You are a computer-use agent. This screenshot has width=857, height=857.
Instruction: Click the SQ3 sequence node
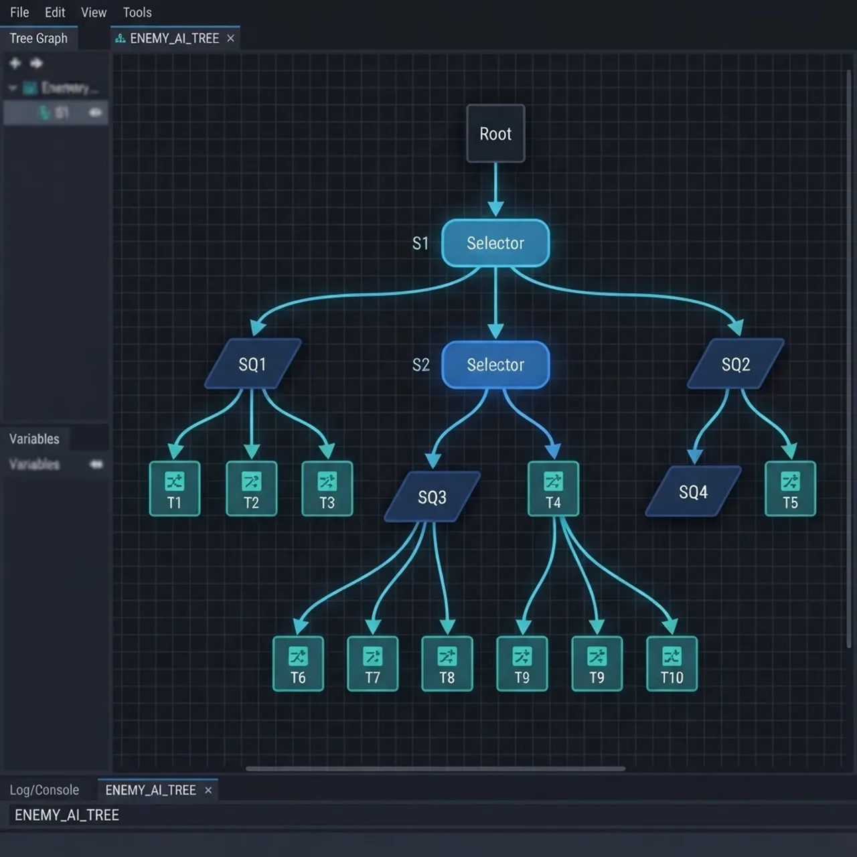[x=432, y=497]
